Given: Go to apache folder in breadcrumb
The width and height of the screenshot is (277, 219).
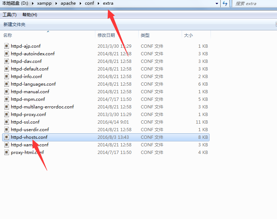Looking at the screenshot, I should (68, 3).
